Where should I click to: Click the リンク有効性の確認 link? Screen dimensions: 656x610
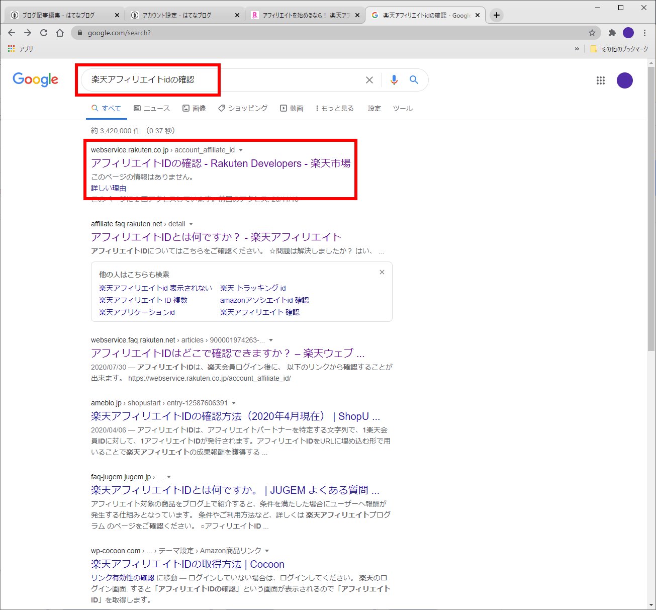[123, 578]
